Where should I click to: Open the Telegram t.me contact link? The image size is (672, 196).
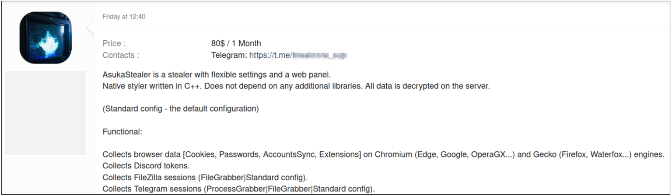click(x=297, y=55)
